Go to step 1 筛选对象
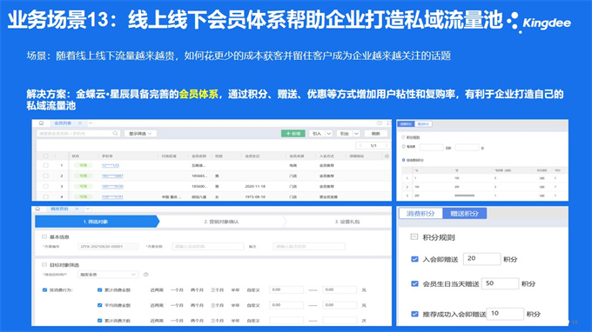Image resolution: width=592 pixels, height=332 pixels. click(x=97, y=222)
